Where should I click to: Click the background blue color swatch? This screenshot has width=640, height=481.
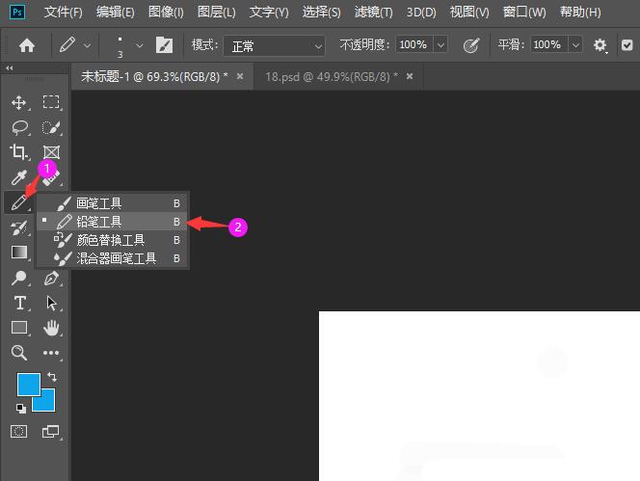click(x=45, y=402)
